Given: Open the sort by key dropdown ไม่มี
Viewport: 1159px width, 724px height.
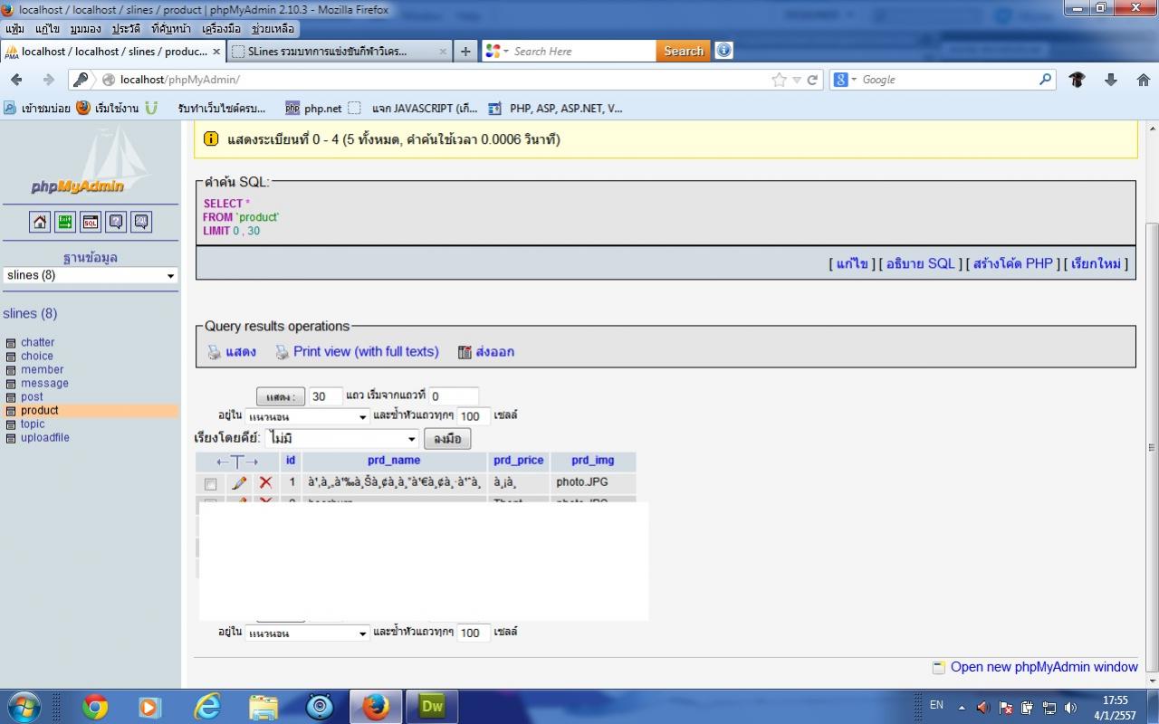Looking at the screenshot, I should 341,439.
